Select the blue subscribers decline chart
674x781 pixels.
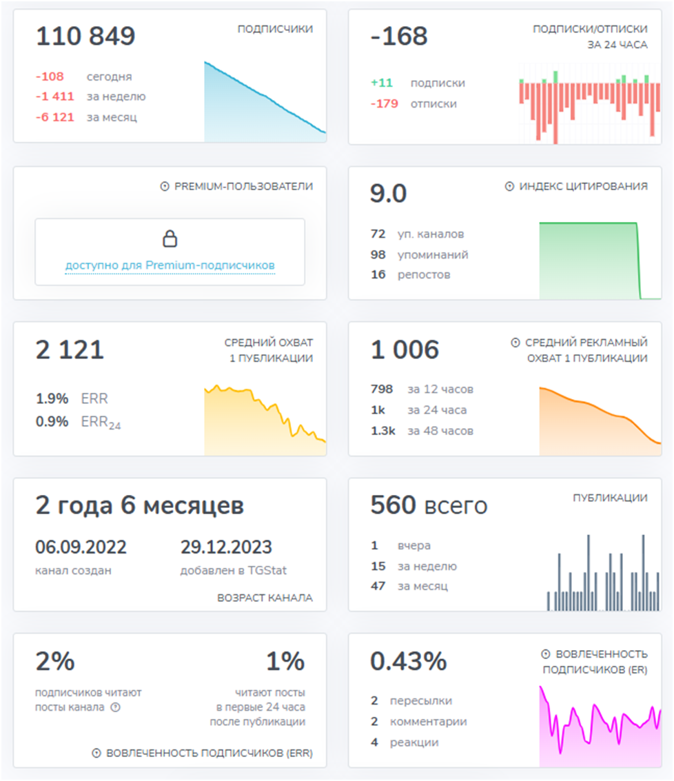265,103
